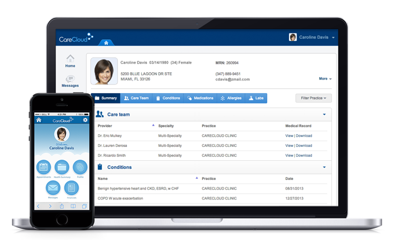
Task: Click the Dr. Eric Mulkey provider name
Action: pos(110,136)
